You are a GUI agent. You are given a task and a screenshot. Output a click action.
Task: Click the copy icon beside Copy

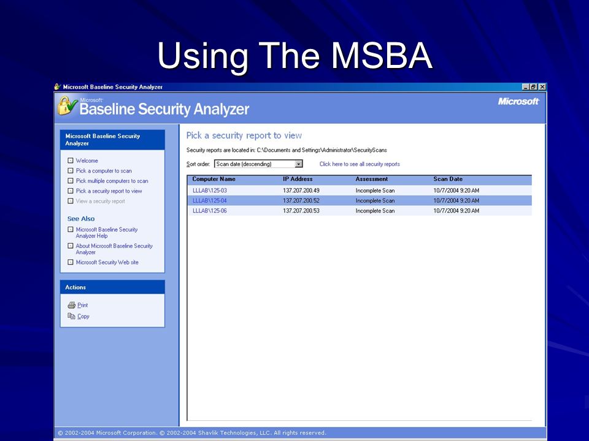(71, 316)
